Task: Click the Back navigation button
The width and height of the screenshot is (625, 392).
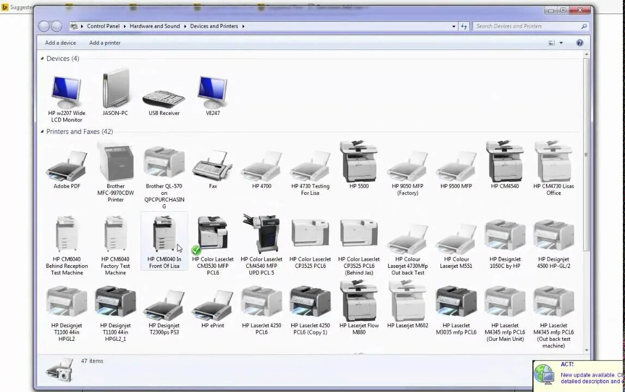Action: pos(44,26)
